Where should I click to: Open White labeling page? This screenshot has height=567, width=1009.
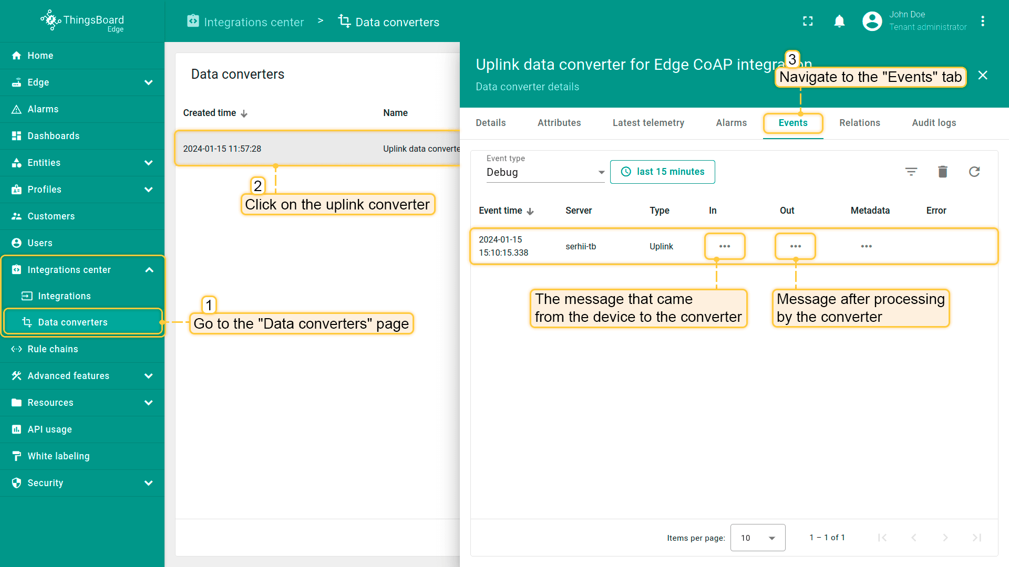[x=82, y=456]
